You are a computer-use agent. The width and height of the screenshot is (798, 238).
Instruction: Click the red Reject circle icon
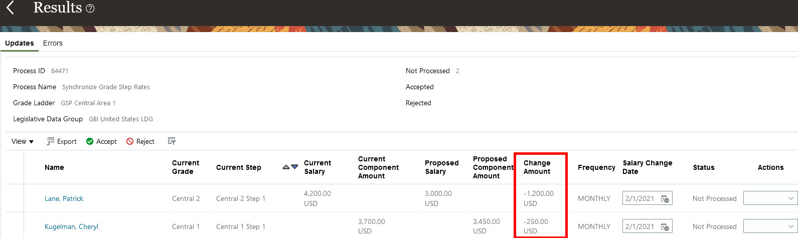pyautogui.click(x=130, y=141)
